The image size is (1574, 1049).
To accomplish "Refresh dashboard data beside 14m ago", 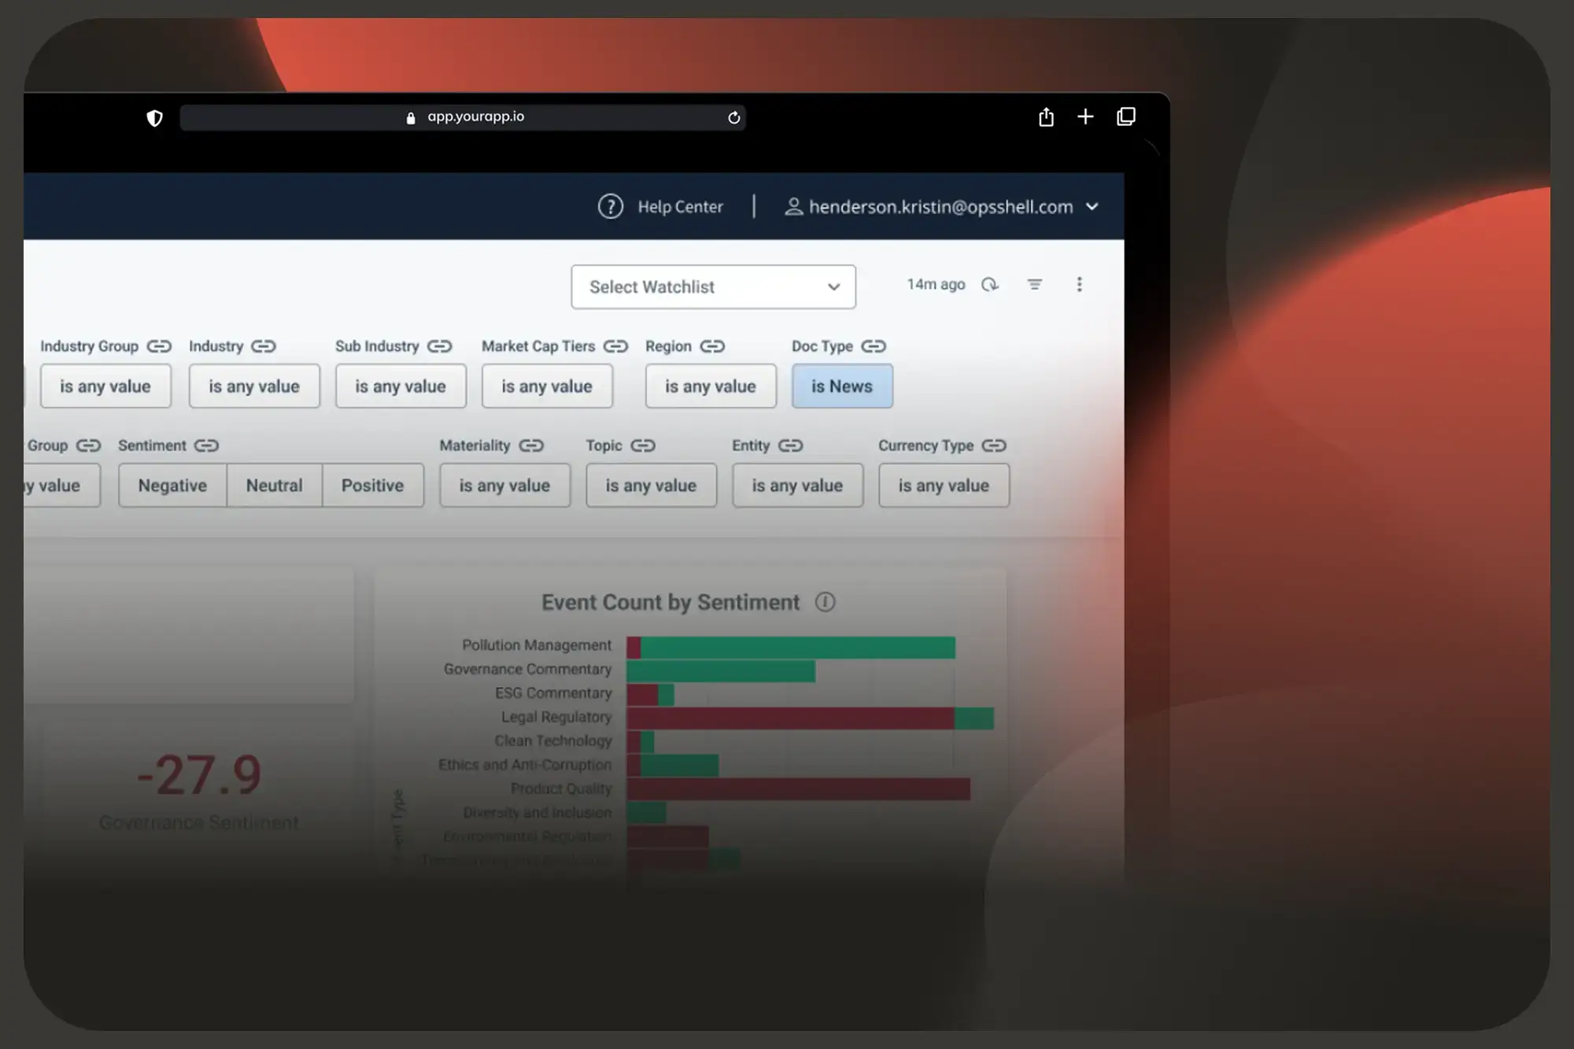I will click(990, 284).
